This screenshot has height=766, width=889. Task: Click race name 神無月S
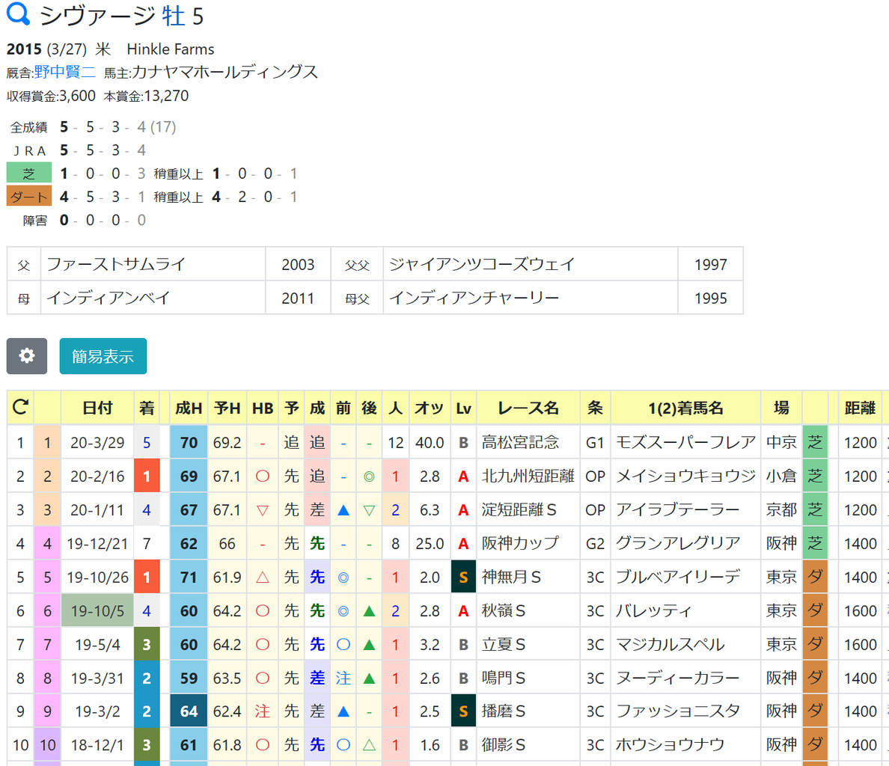[x=511, y=577]
